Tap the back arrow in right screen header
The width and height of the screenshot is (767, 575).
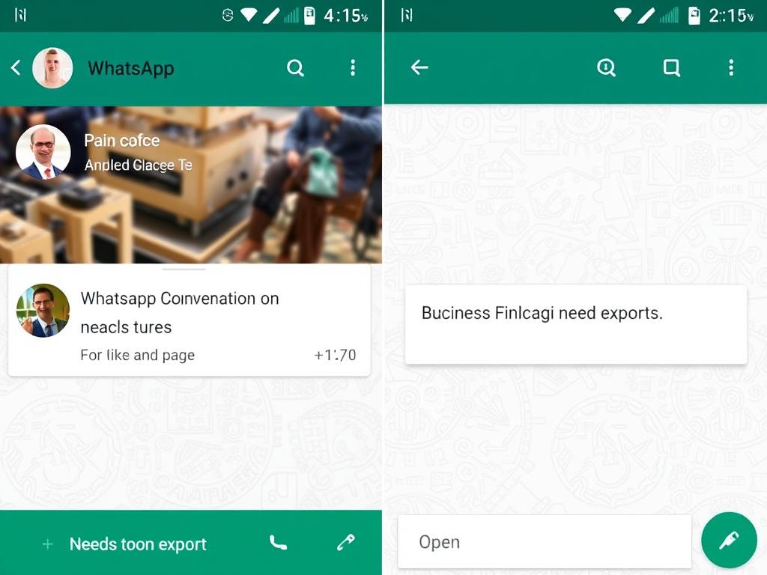[x=419, y=67]
